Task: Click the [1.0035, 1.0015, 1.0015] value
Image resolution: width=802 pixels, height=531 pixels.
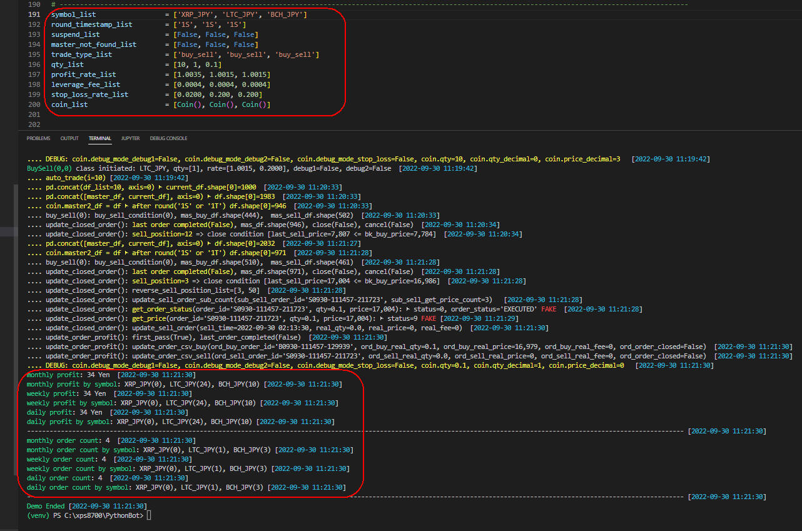Action: coord(222,74)
